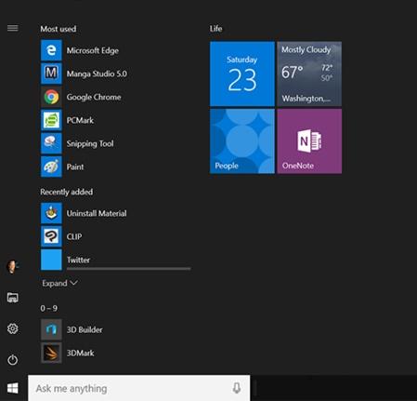Click the Snipping Tool label
The height and width of the screenshot is (401, 417).
(90, 143)
